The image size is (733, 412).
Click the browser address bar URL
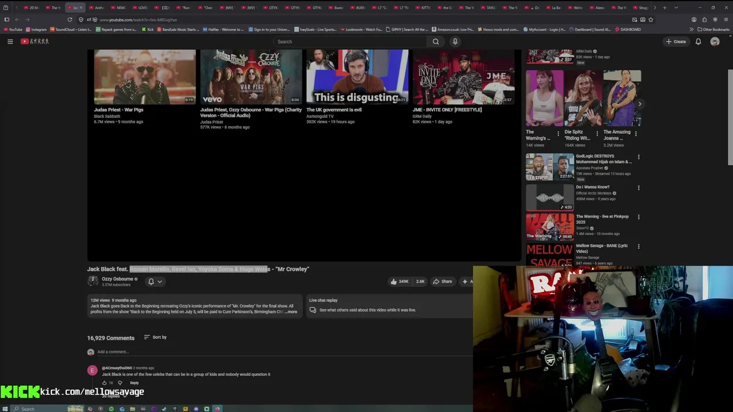pos(137,19)
